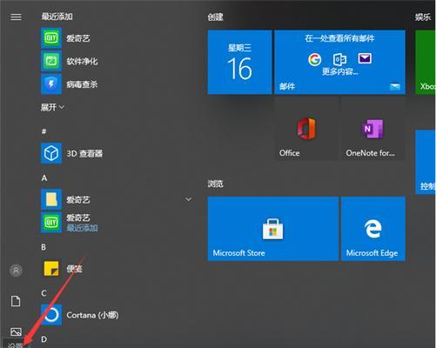Click the letter C section header
This screenshot has height=348, width=436.
tap(44, 293)
